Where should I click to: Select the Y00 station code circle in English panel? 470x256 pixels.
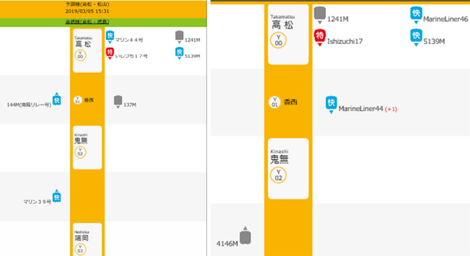click(x=278, y=41)
